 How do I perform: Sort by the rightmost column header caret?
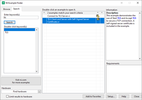[x=102, y=13]
